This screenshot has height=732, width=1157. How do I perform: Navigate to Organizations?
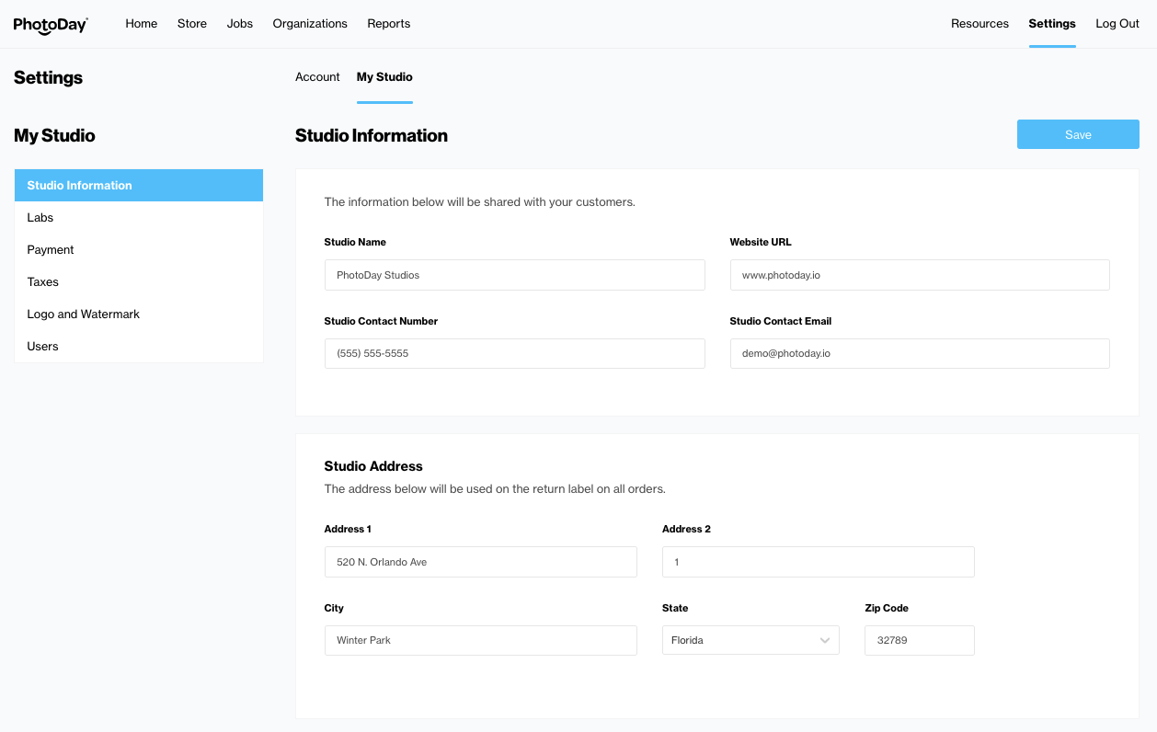[310, 24]
